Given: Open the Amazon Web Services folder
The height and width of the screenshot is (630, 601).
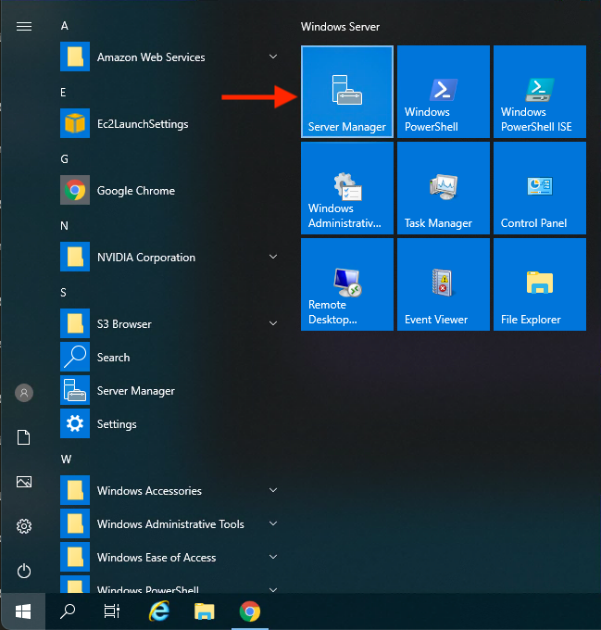Looking at the screenshot, I should point(169,57).
